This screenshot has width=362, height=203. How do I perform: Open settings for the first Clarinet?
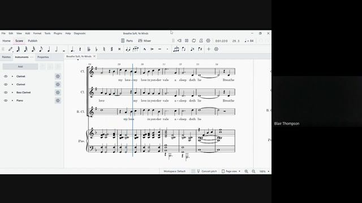point(58,76)
